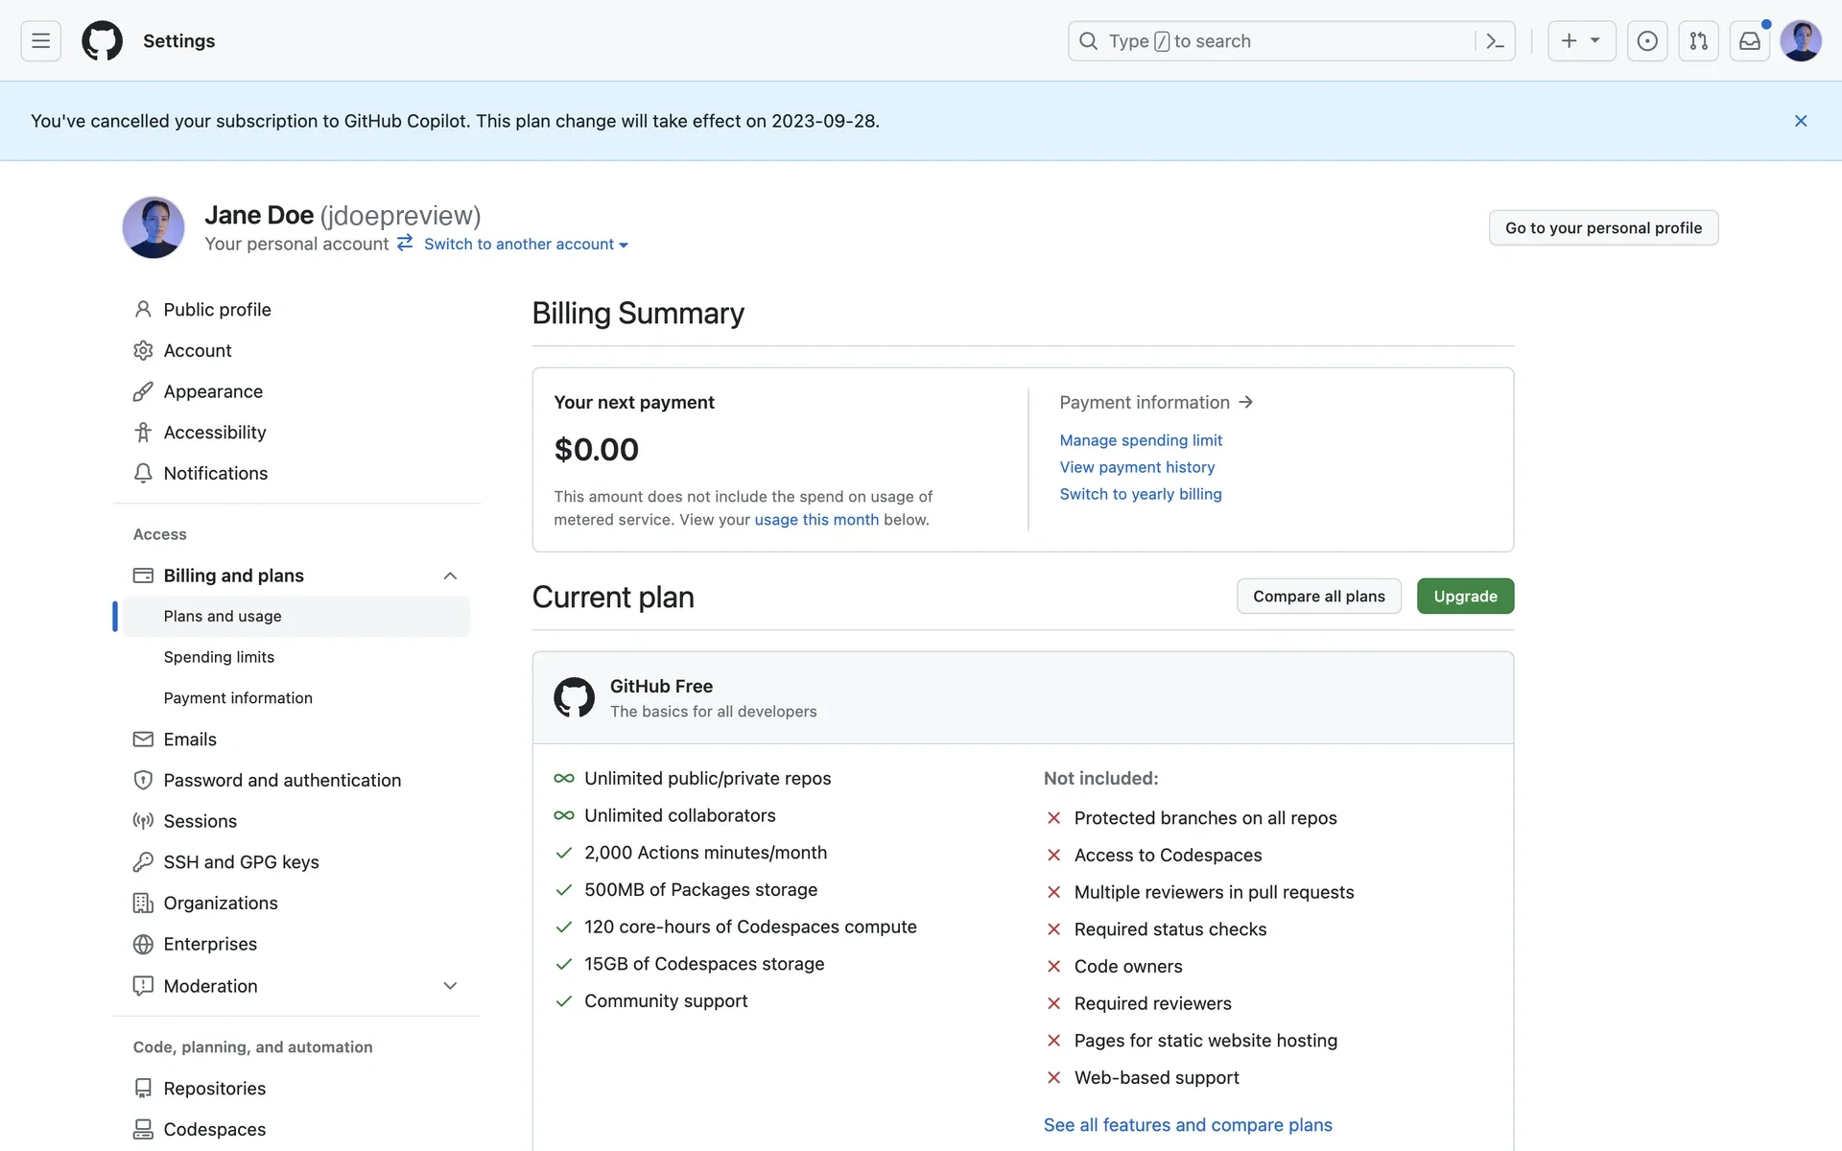Click the Account gear icon
This screenshot has width=1842, height=1151.
click(x=143, y=351)
